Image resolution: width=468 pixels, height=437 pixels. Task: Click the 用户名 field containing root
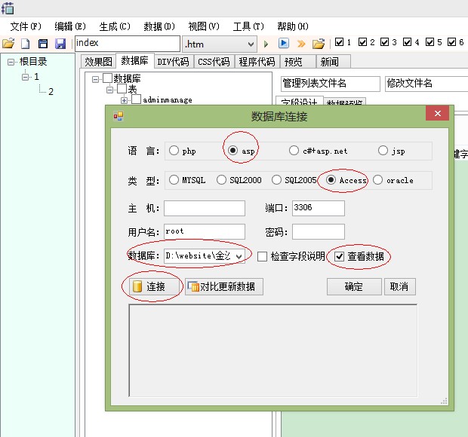pos(205,231)
